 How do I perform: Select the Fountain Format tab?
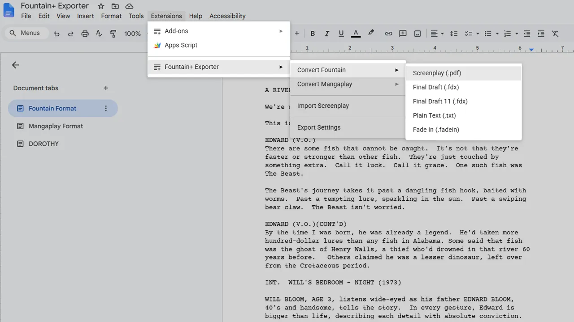pyautogui.click(x=63, y=108)
